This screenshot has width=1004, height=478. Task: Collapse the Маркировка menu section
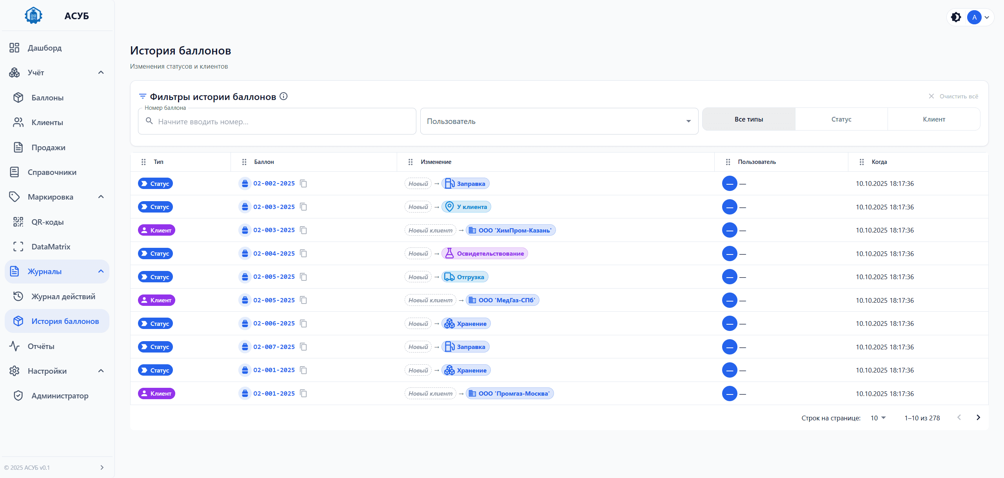tap(101, 197)
